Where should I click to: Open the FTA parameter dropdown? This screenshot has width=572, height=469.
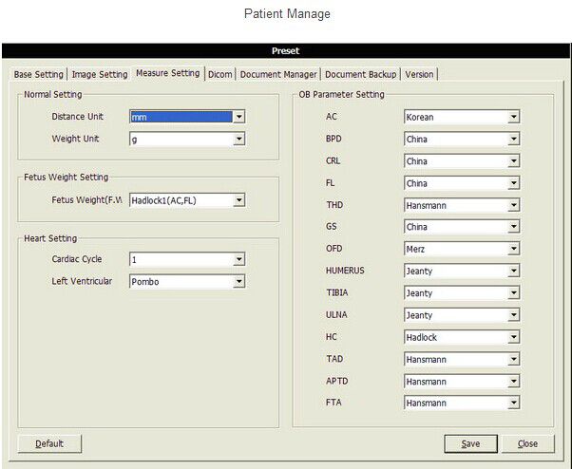tap(513, 403)
